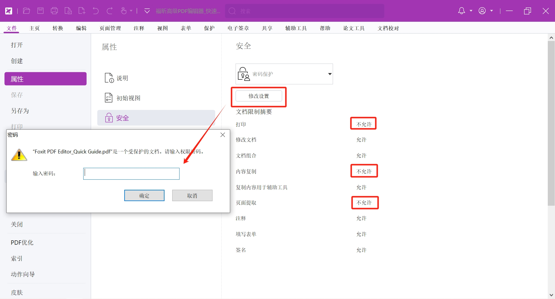Viewport: 555px width, 299px height.
Task: Click the undo arrow icon
Action: tap(96, 11)
